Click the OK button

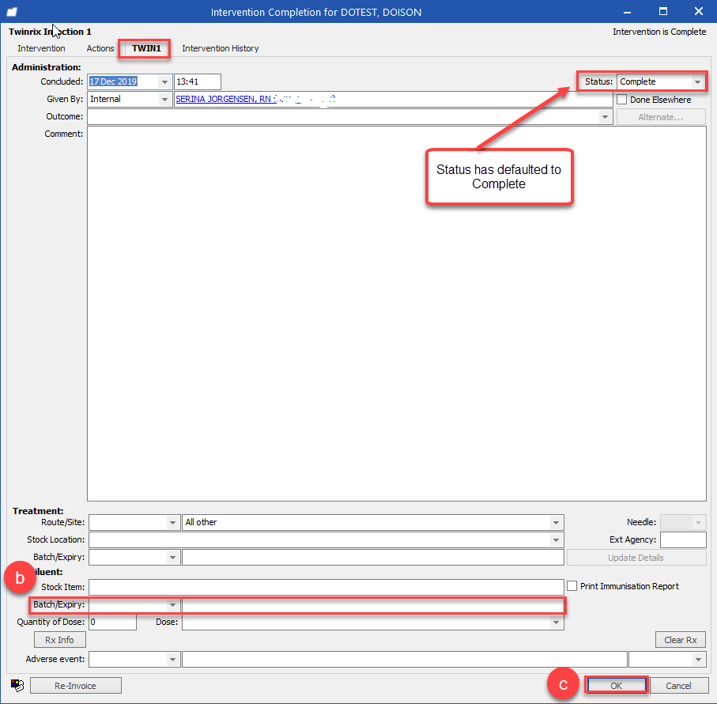coord(616,685)
